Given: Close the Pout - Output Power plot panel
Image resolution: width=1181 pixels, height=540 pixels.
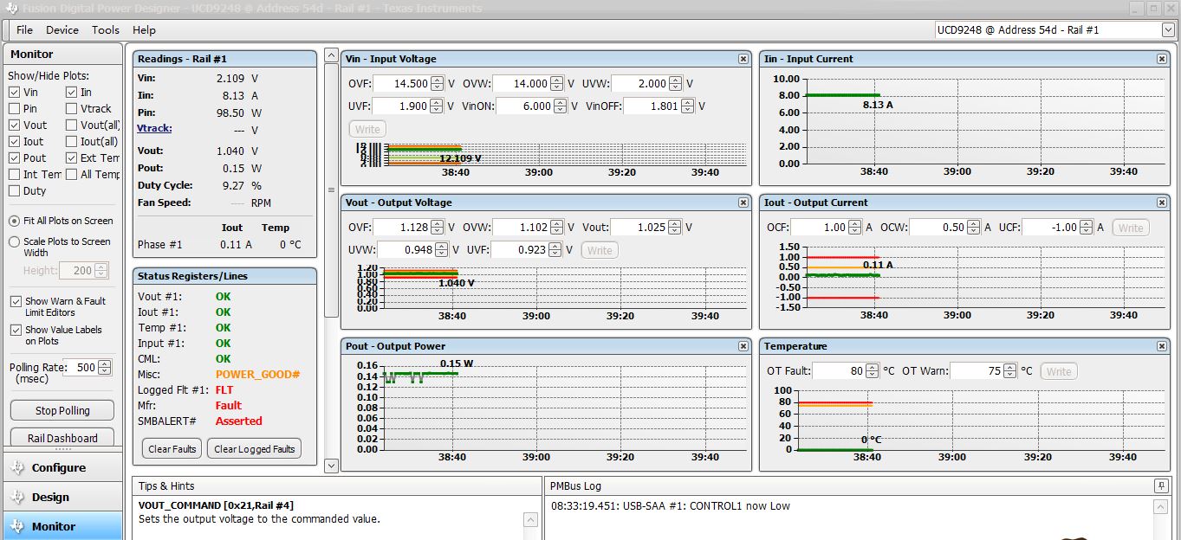Looking at the screenshot, I should (743, 346).
